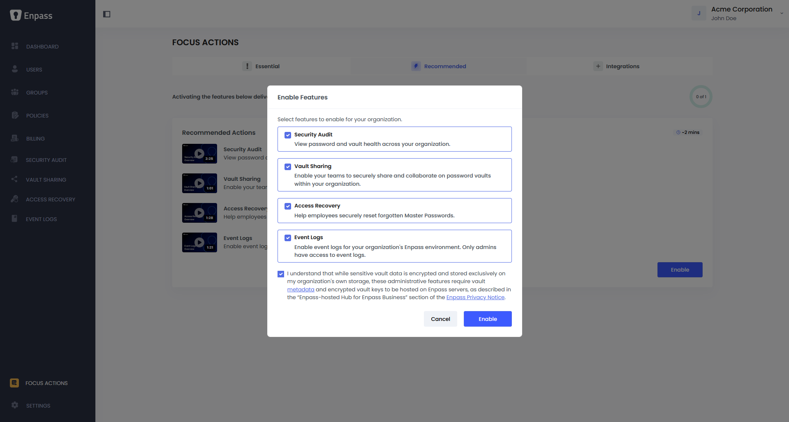Go to Users menu item
This screenshot has height=422, width=789.
coord(34,69)
